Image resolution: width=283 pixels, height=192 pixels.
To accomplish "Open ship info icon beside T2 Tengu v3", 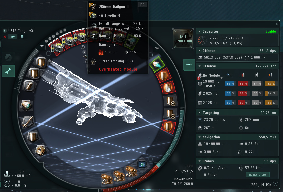I will click(5, 31).
